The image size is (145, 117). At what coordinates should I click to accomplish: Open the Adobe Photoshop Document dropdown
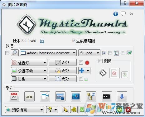[x=48, y=53]
